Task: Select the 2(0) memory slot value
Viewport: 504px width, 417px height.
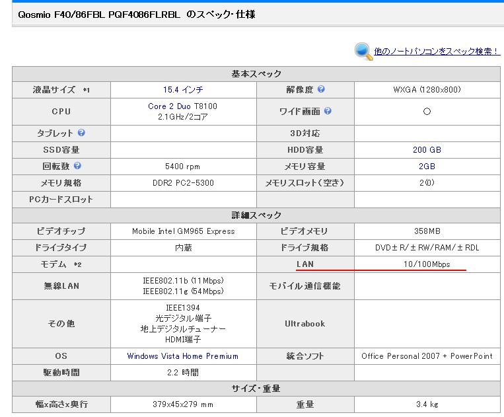Action: click(x=427, y=182)
